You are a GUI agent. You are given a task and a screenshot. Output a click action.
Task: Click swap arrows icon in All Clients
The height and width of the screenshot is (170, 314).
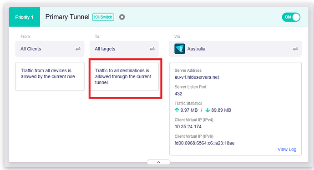[x=78, y=49]
